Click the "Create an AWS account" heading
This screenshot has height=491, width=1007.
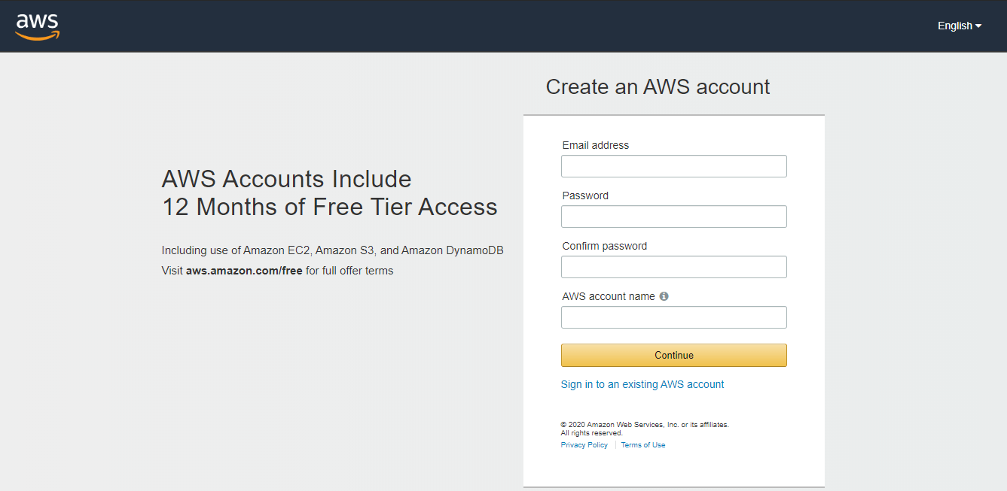point(658,87)
